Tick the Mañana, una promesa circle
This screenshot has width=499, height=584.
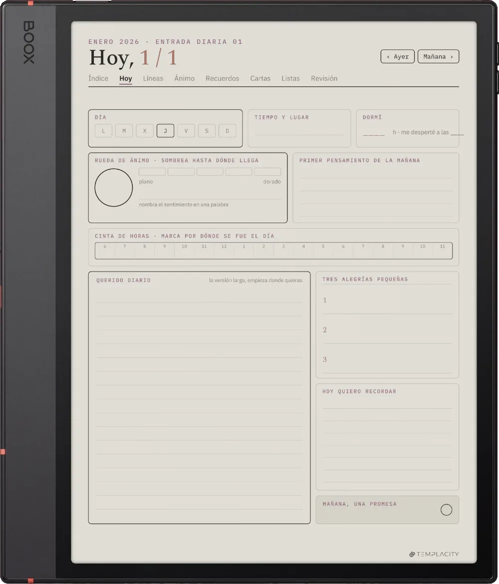(446, 510)
